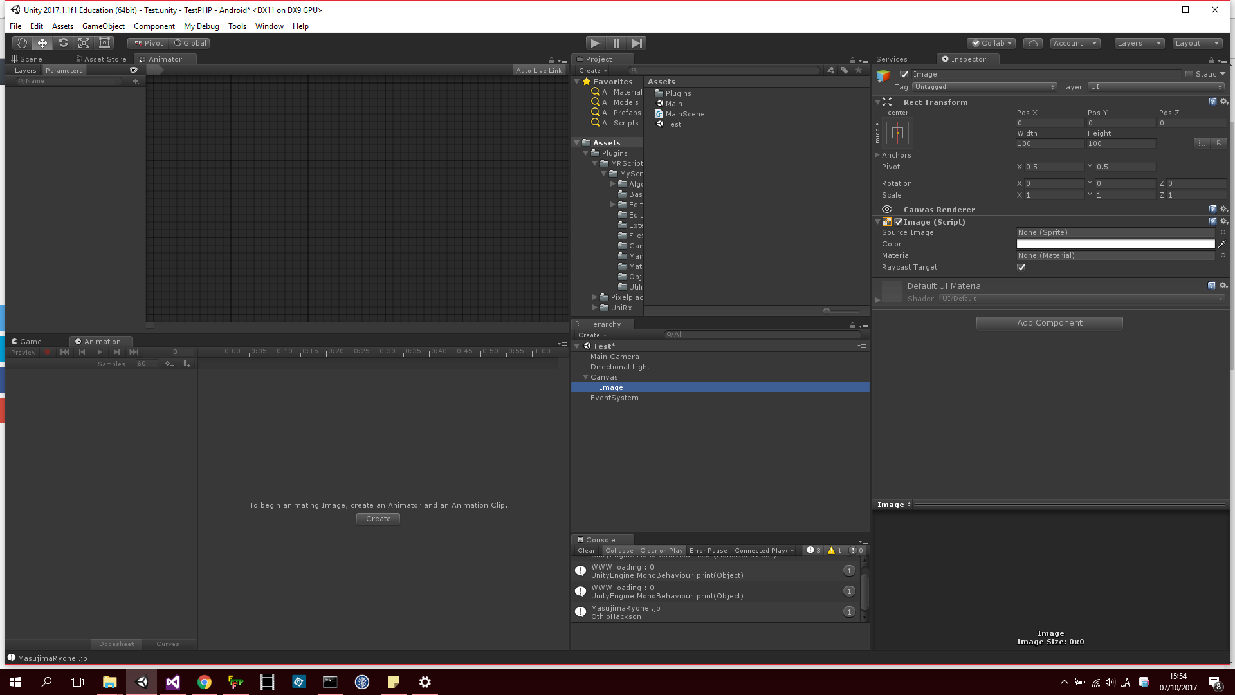This screenshot has width=1235, height=695.
Task: Click the color eyedropper icon
Action: point(1222,244)
